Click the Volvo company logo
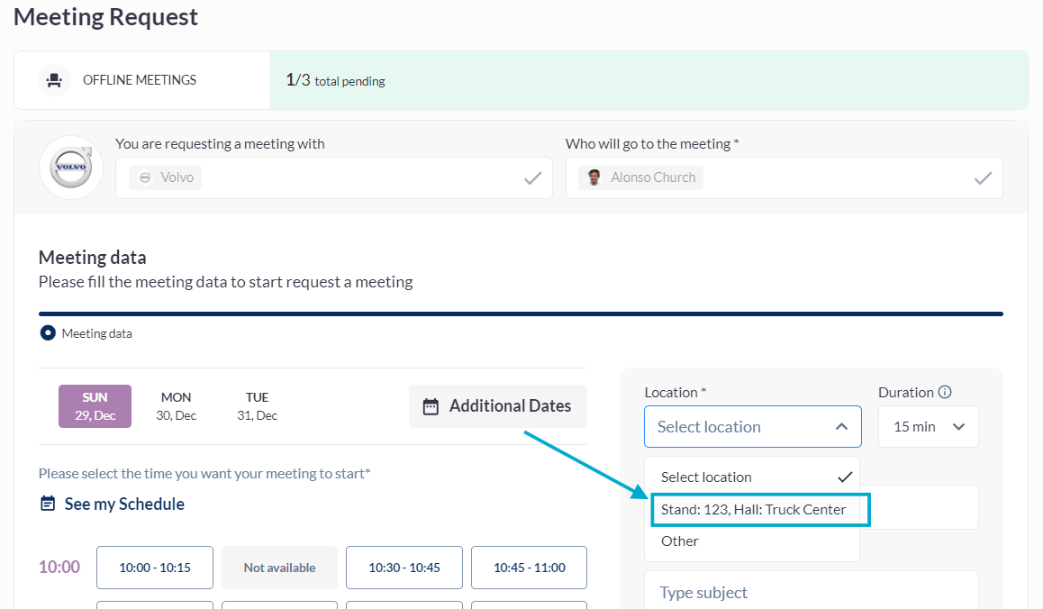 [71, 168]
